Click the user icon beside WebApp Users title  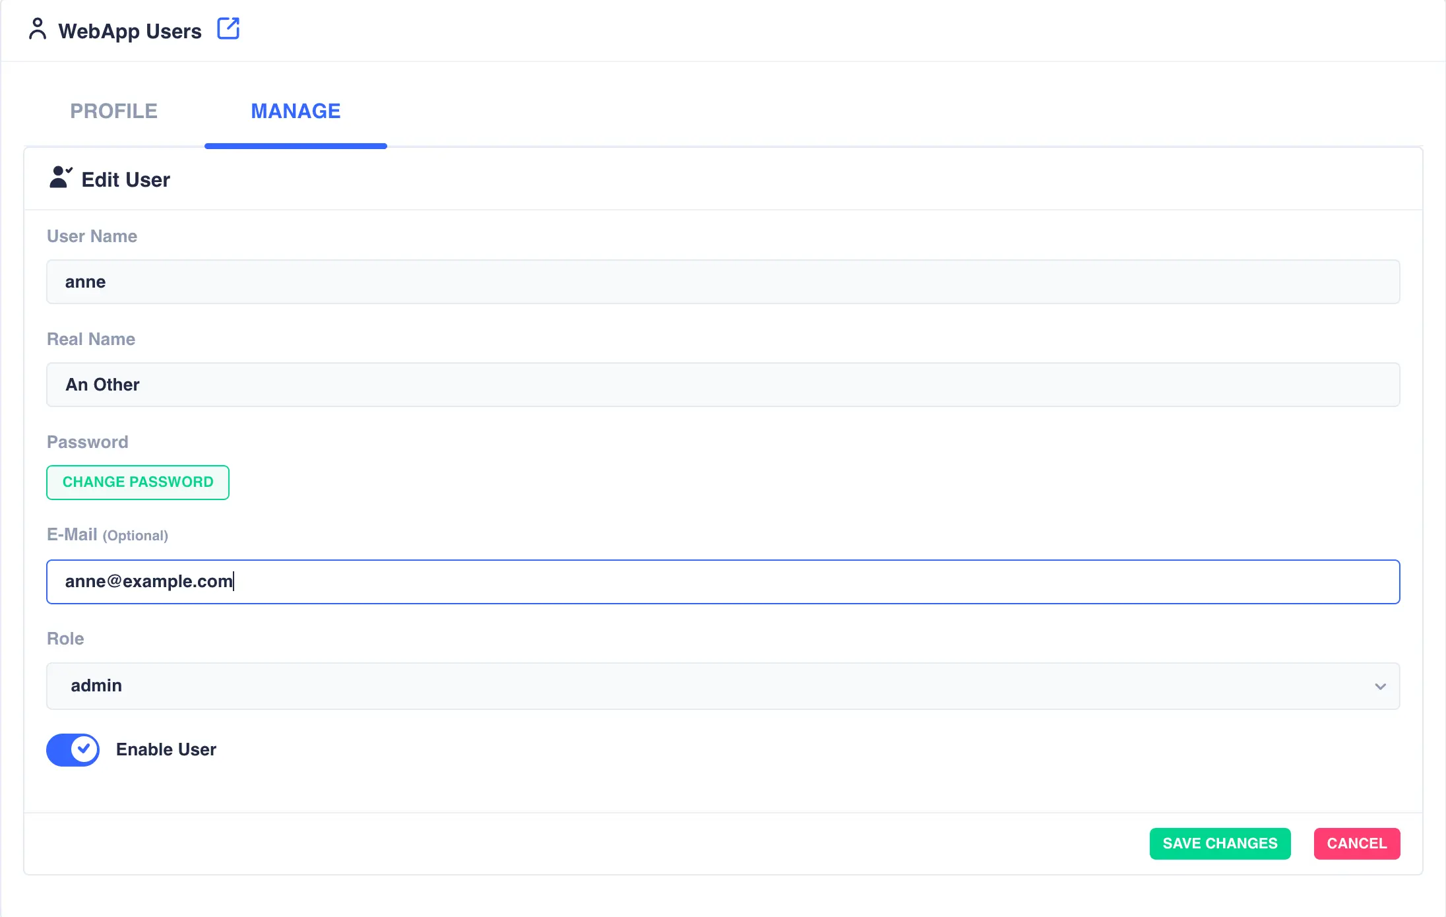[38, 30]
